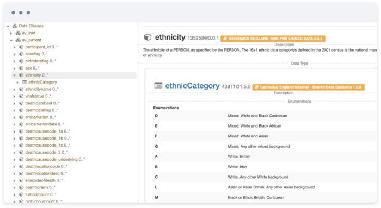Open Genomics England 100K PHE Linked Data badge
This screenshot has width=381, height=208.
tap(273, 39)
